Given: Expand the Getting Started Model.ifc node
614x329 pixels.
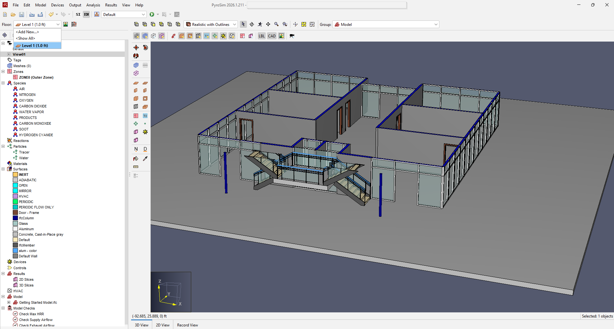Looking at the screenshot, I should coord(9,302).
